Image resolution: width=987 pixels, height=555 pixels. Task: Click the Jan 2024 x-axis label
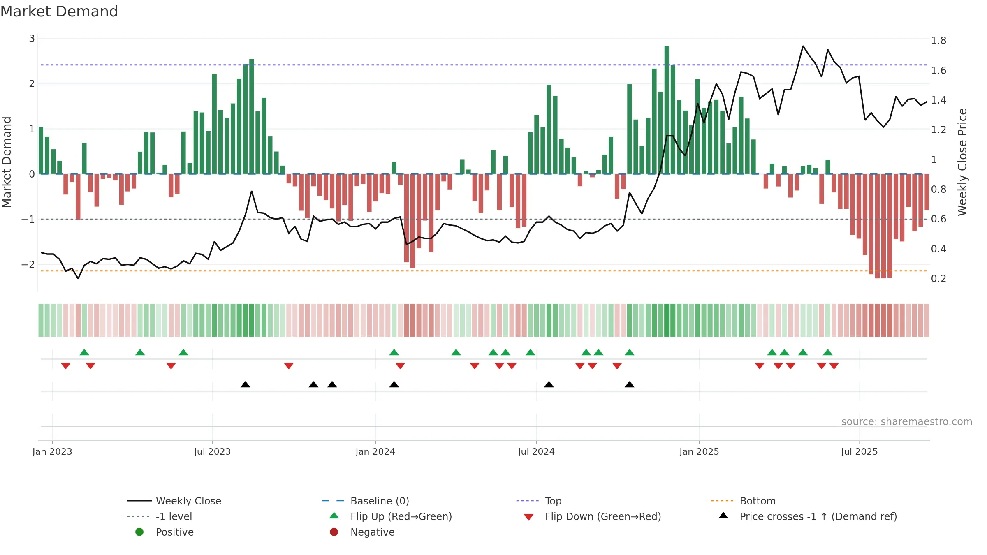click(x=375, y=451)
